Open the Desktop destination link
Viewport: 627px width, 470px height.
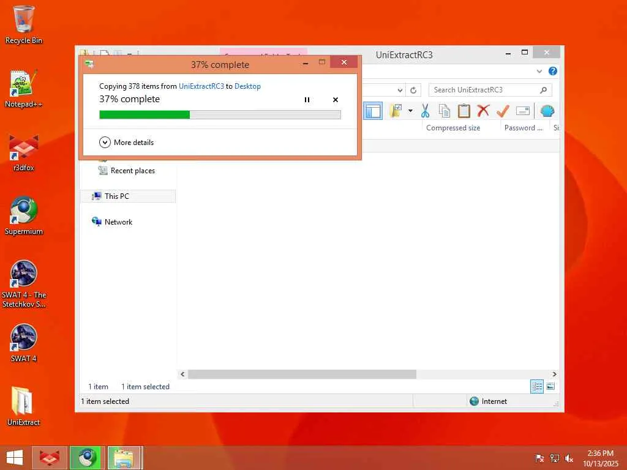247,86
